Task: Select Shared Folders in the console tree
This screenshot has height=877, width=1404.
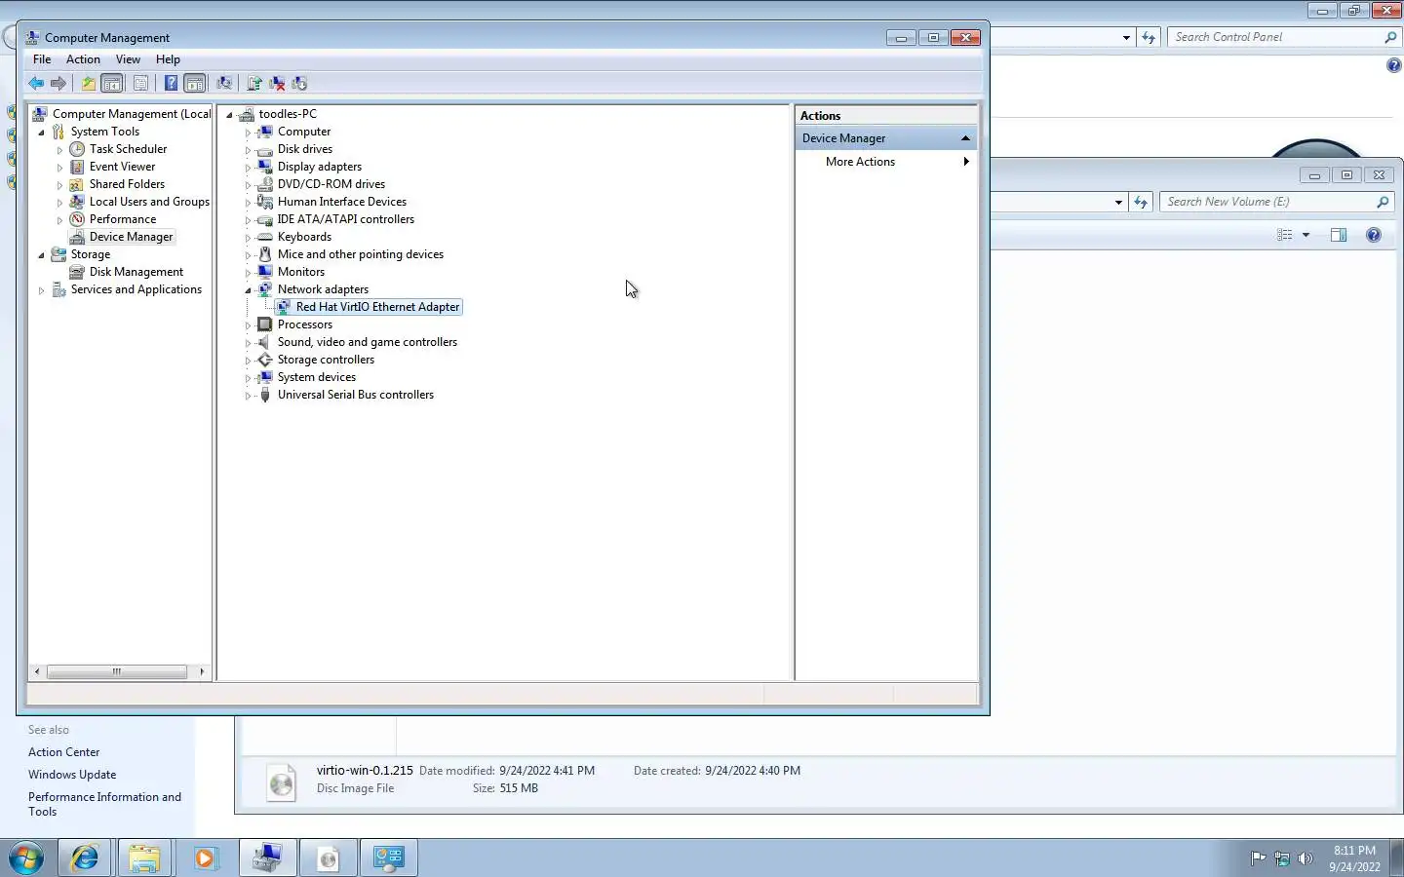Action: click(x=127, y=184)
